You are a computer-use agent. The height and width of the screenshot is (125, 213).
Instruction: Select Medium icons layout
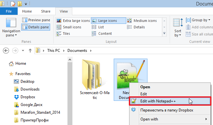point(142,21)
